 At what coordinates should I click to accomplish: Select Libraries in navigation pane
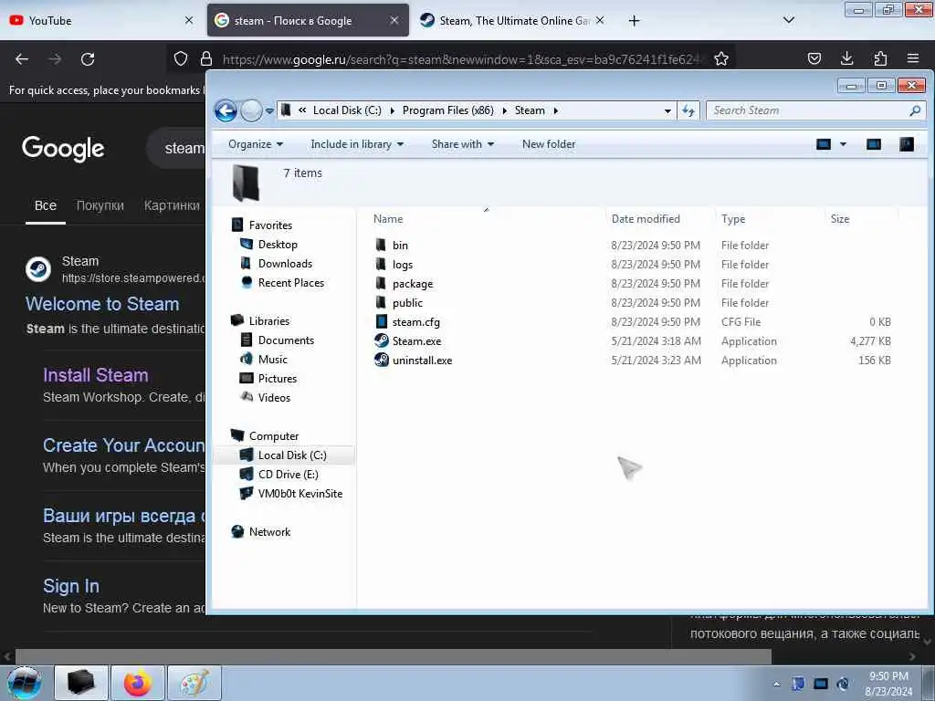click(269, 320)
